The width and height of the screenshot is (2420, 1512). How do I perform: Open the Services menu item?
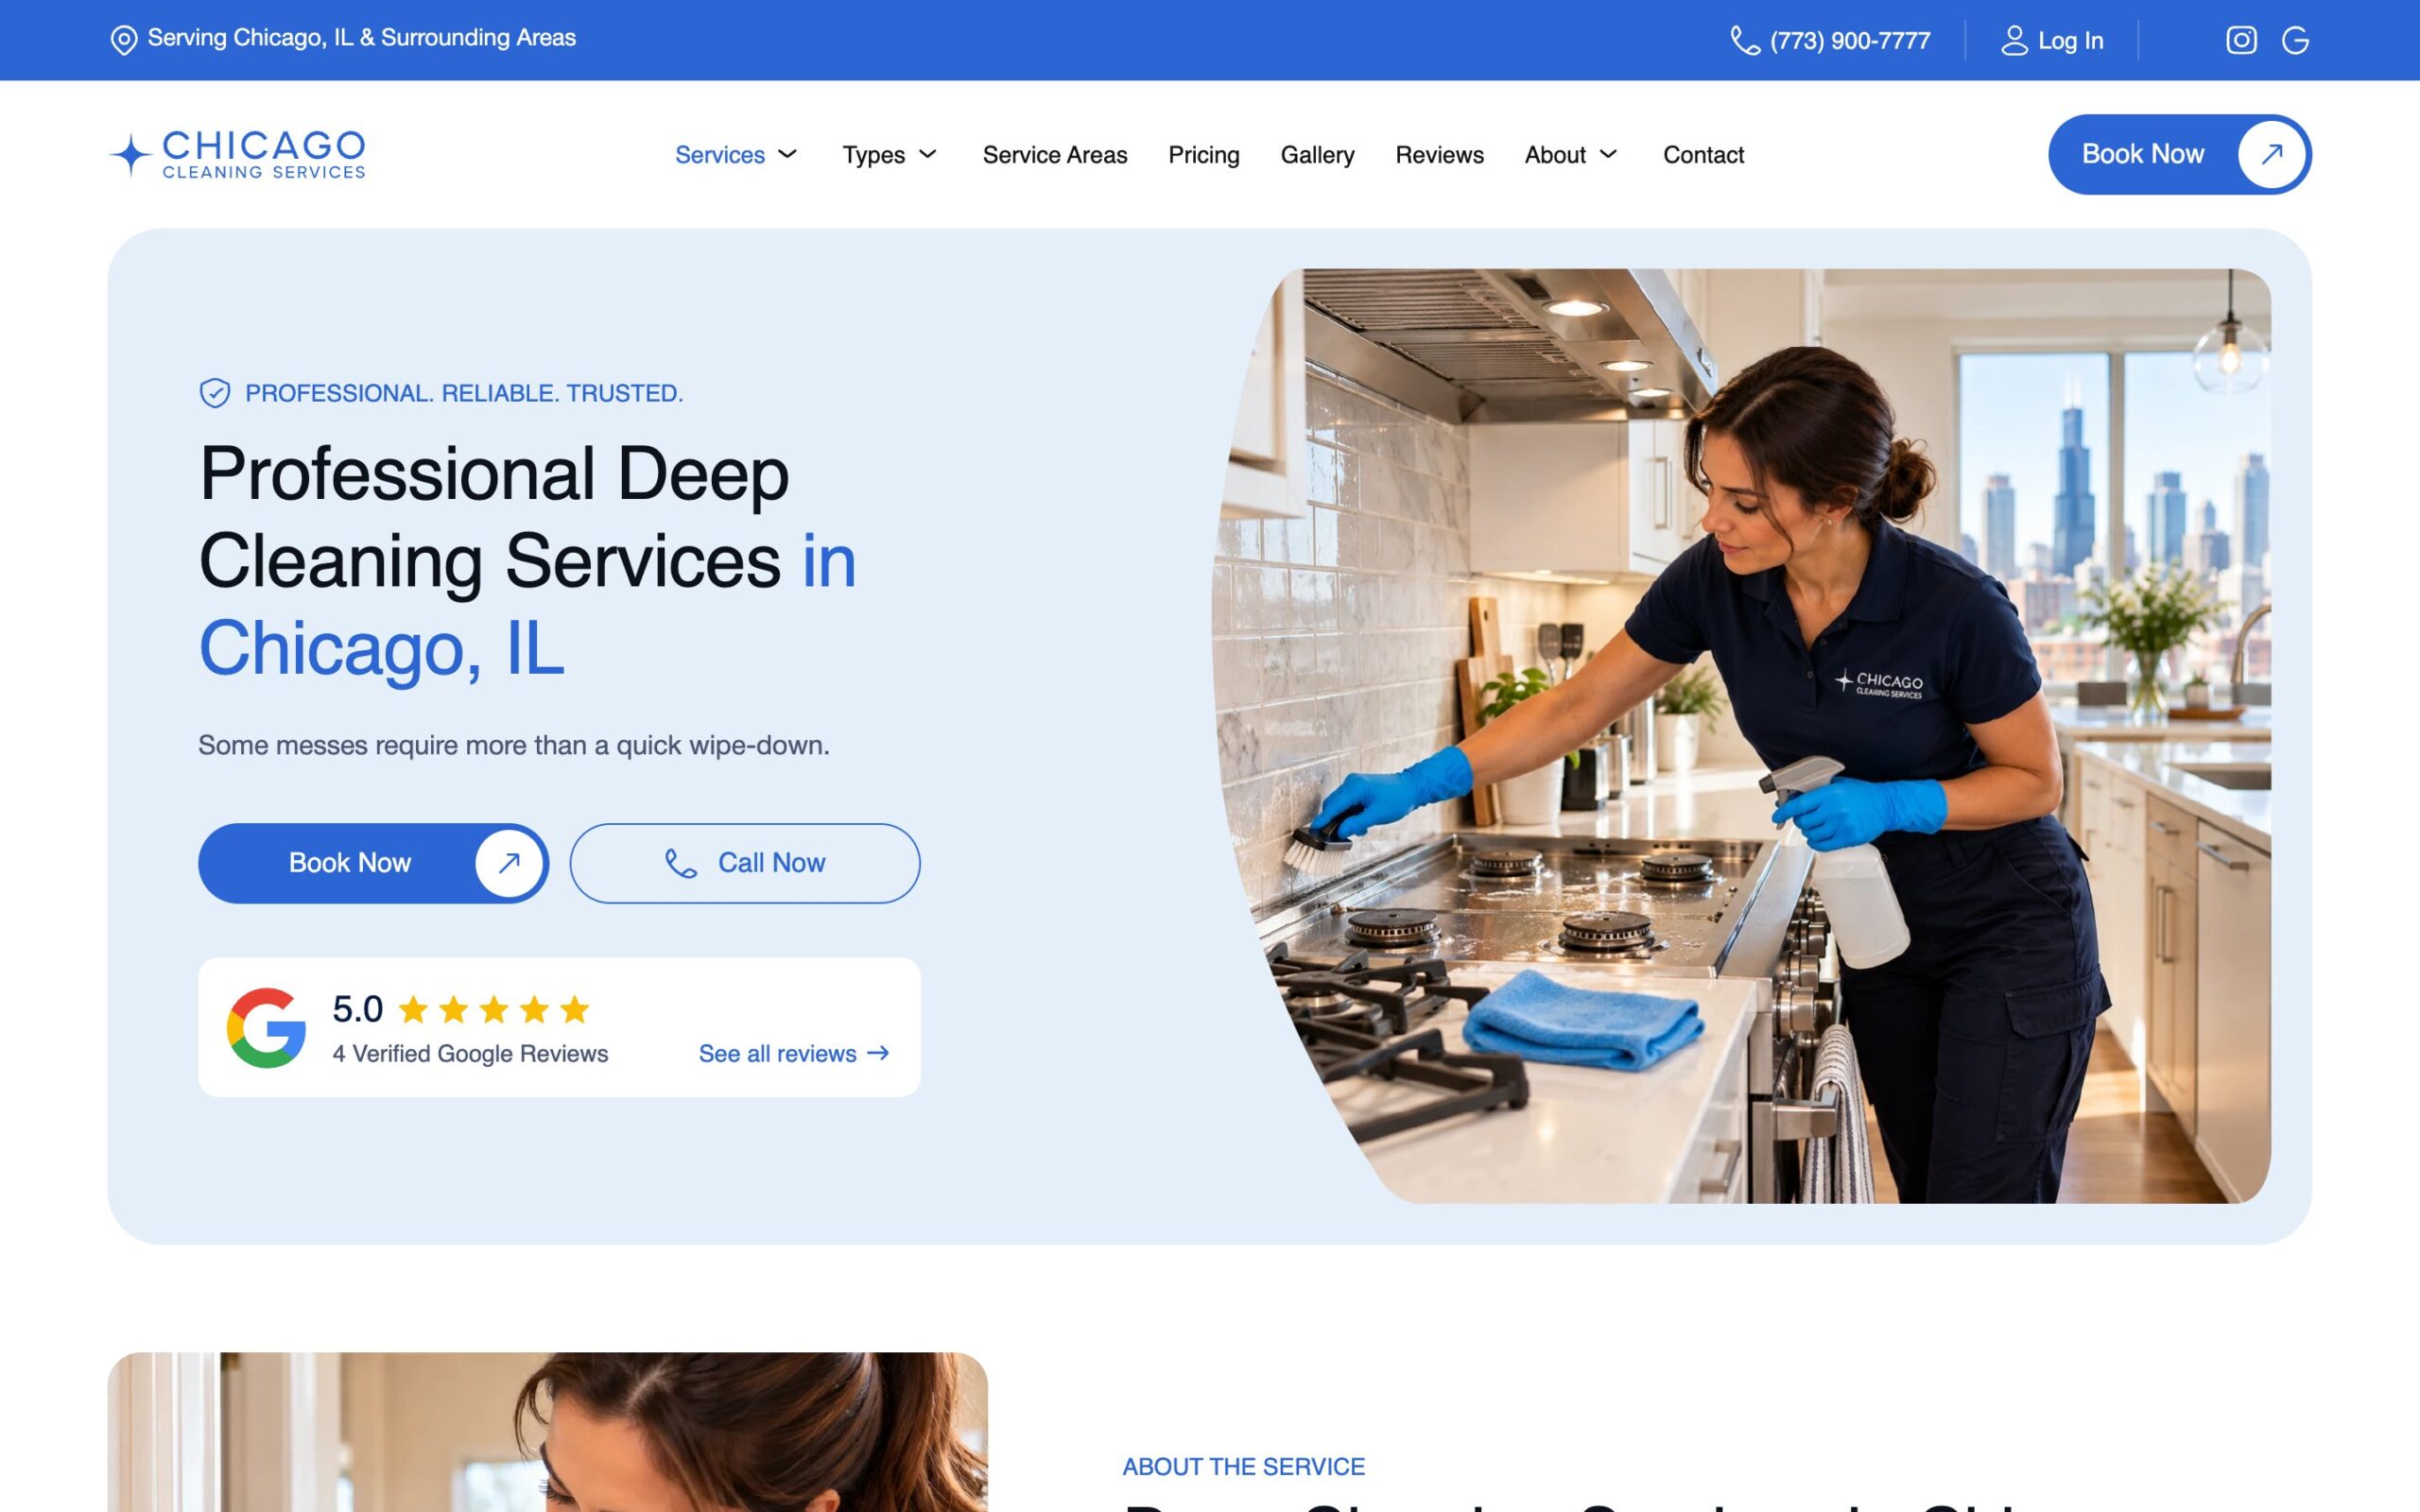click(720, 155)
